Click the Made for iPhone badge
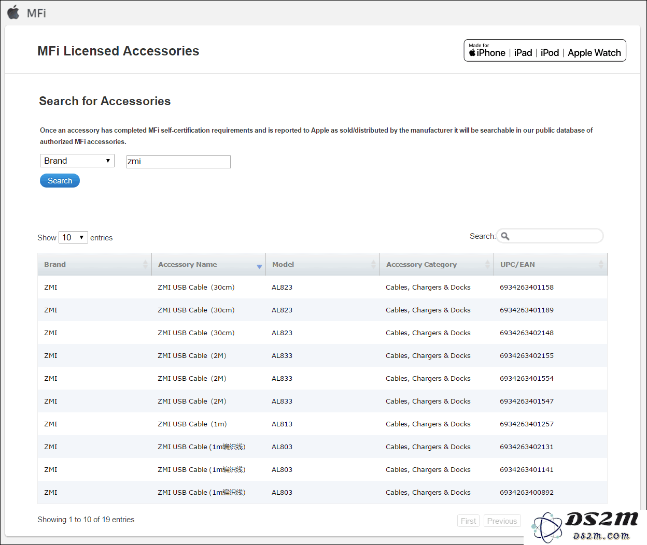This screenshot has height=545, width=647. point(545,50)
